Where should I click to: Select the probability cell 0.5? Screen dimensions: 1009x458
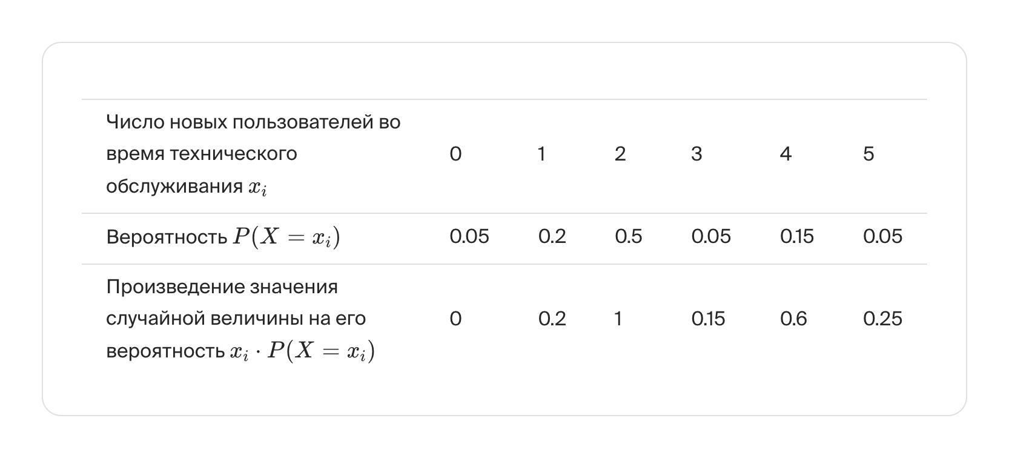(628, 236)
